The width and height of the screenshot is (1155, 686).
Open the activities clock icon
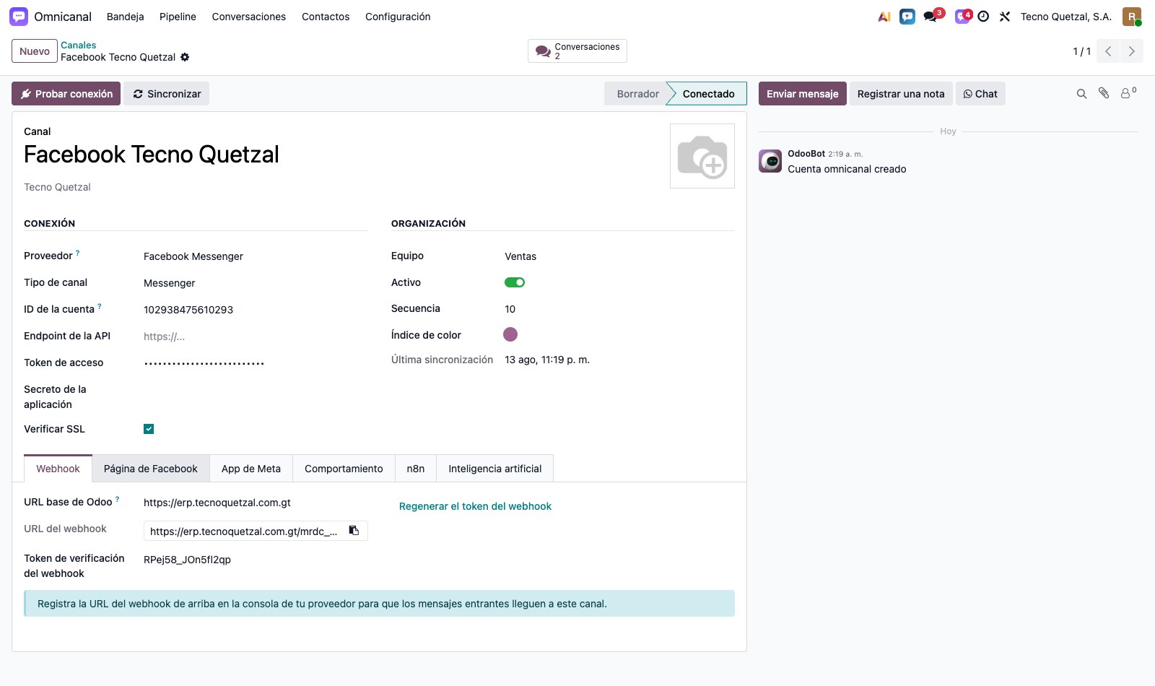[x=983, y=17]
